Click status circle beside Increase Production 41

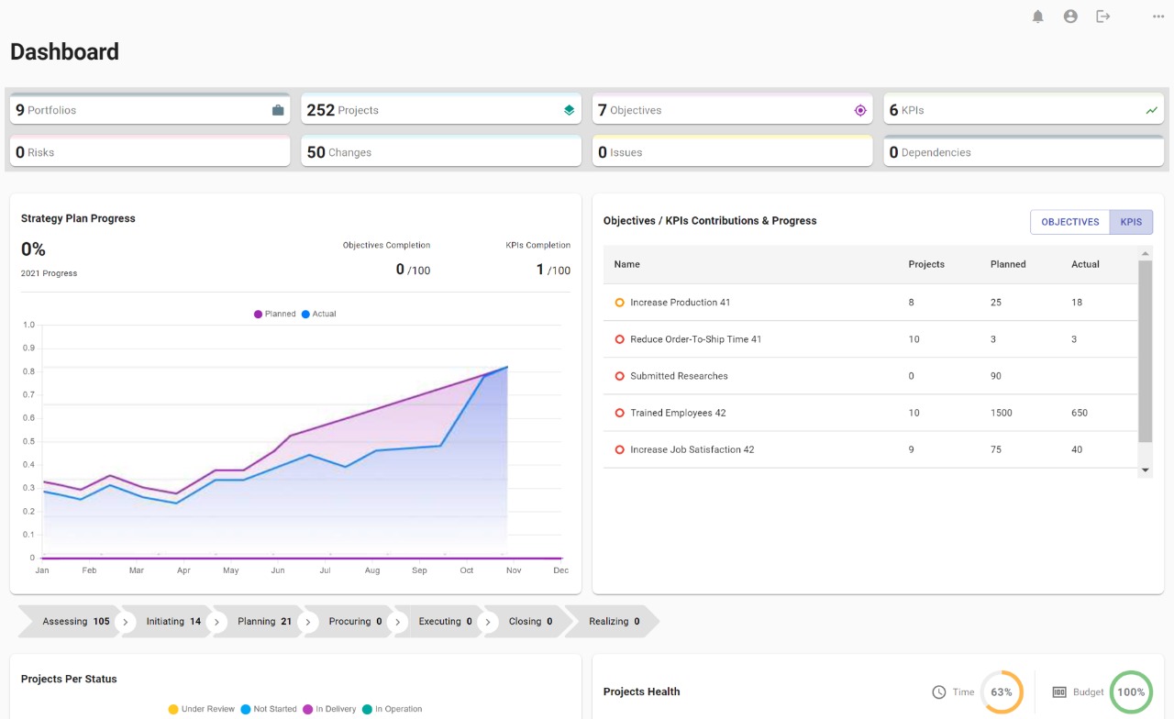point(619,303)
